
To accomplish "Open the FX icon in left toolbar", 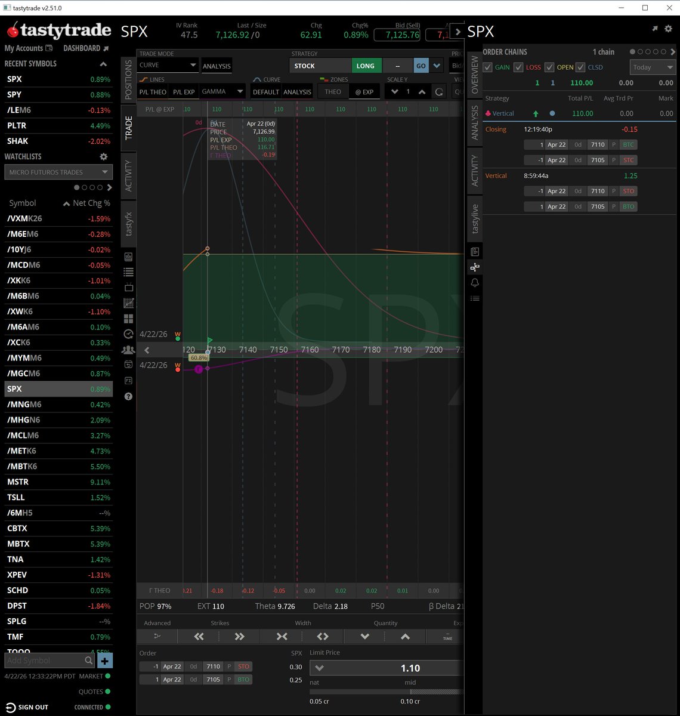I will point(128,380).
